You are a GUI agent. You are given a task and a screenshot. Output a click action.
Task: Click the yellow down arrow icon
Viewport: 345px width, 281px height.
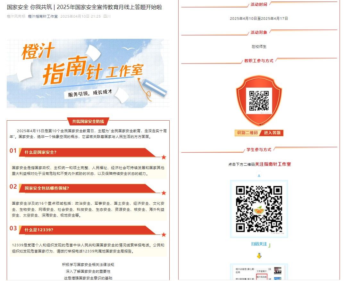(259, 256)
